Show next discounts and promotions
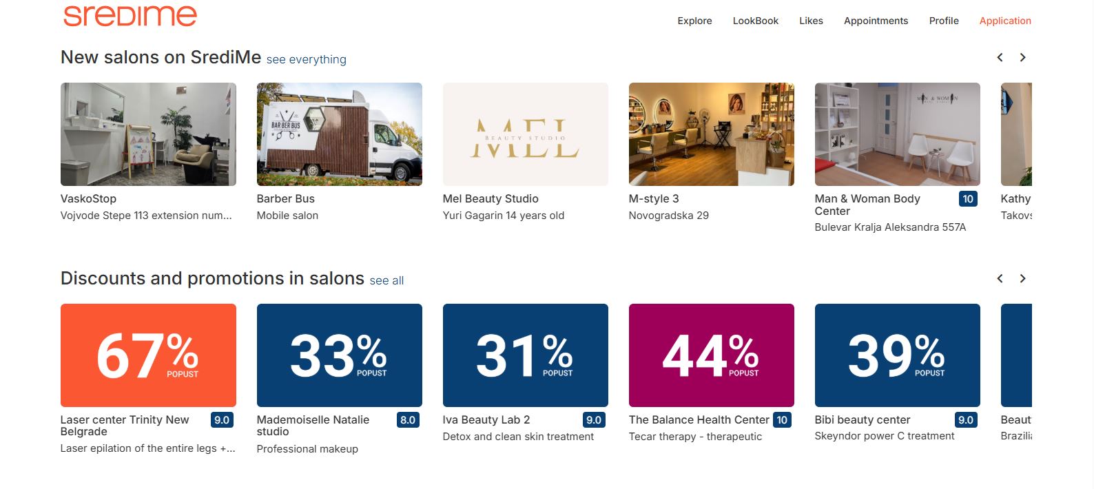This screenshot has height=489, width=1094. (1022, 279)
